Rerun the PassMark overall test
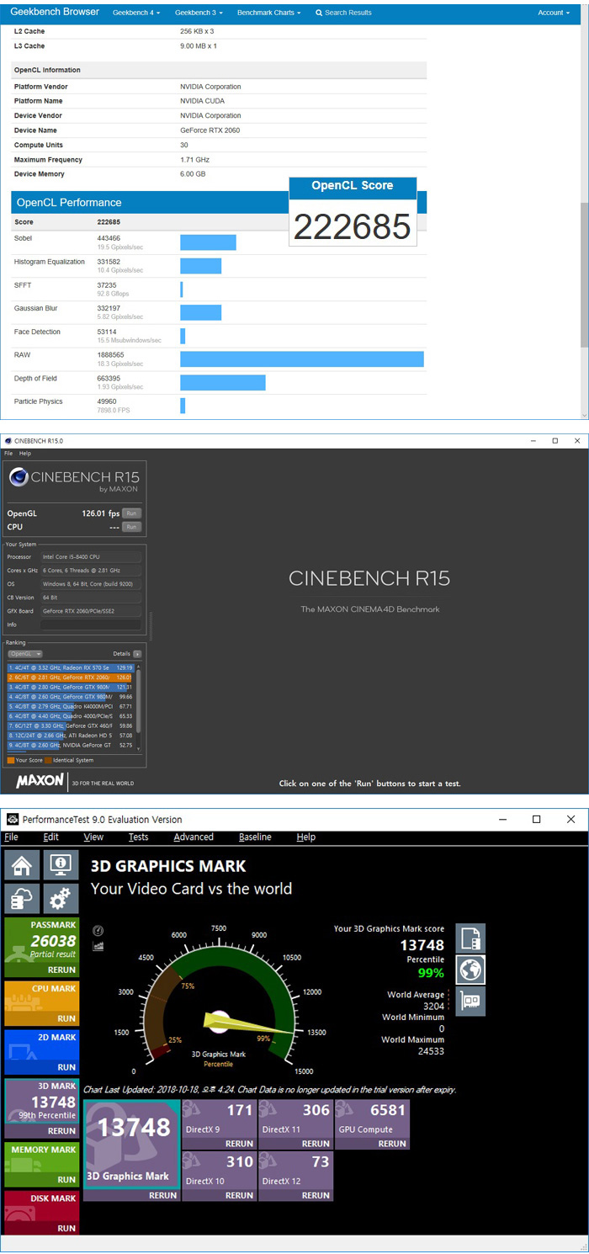589x1254 pixels. pyautogui.click(x=61, y=970)
